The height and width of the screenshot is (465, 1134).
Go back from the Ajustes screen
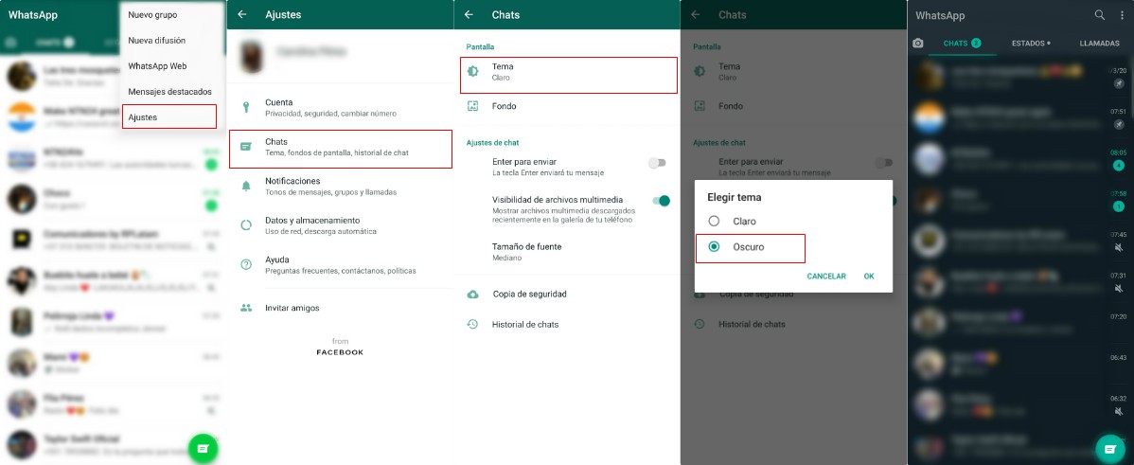click(242, 14)
